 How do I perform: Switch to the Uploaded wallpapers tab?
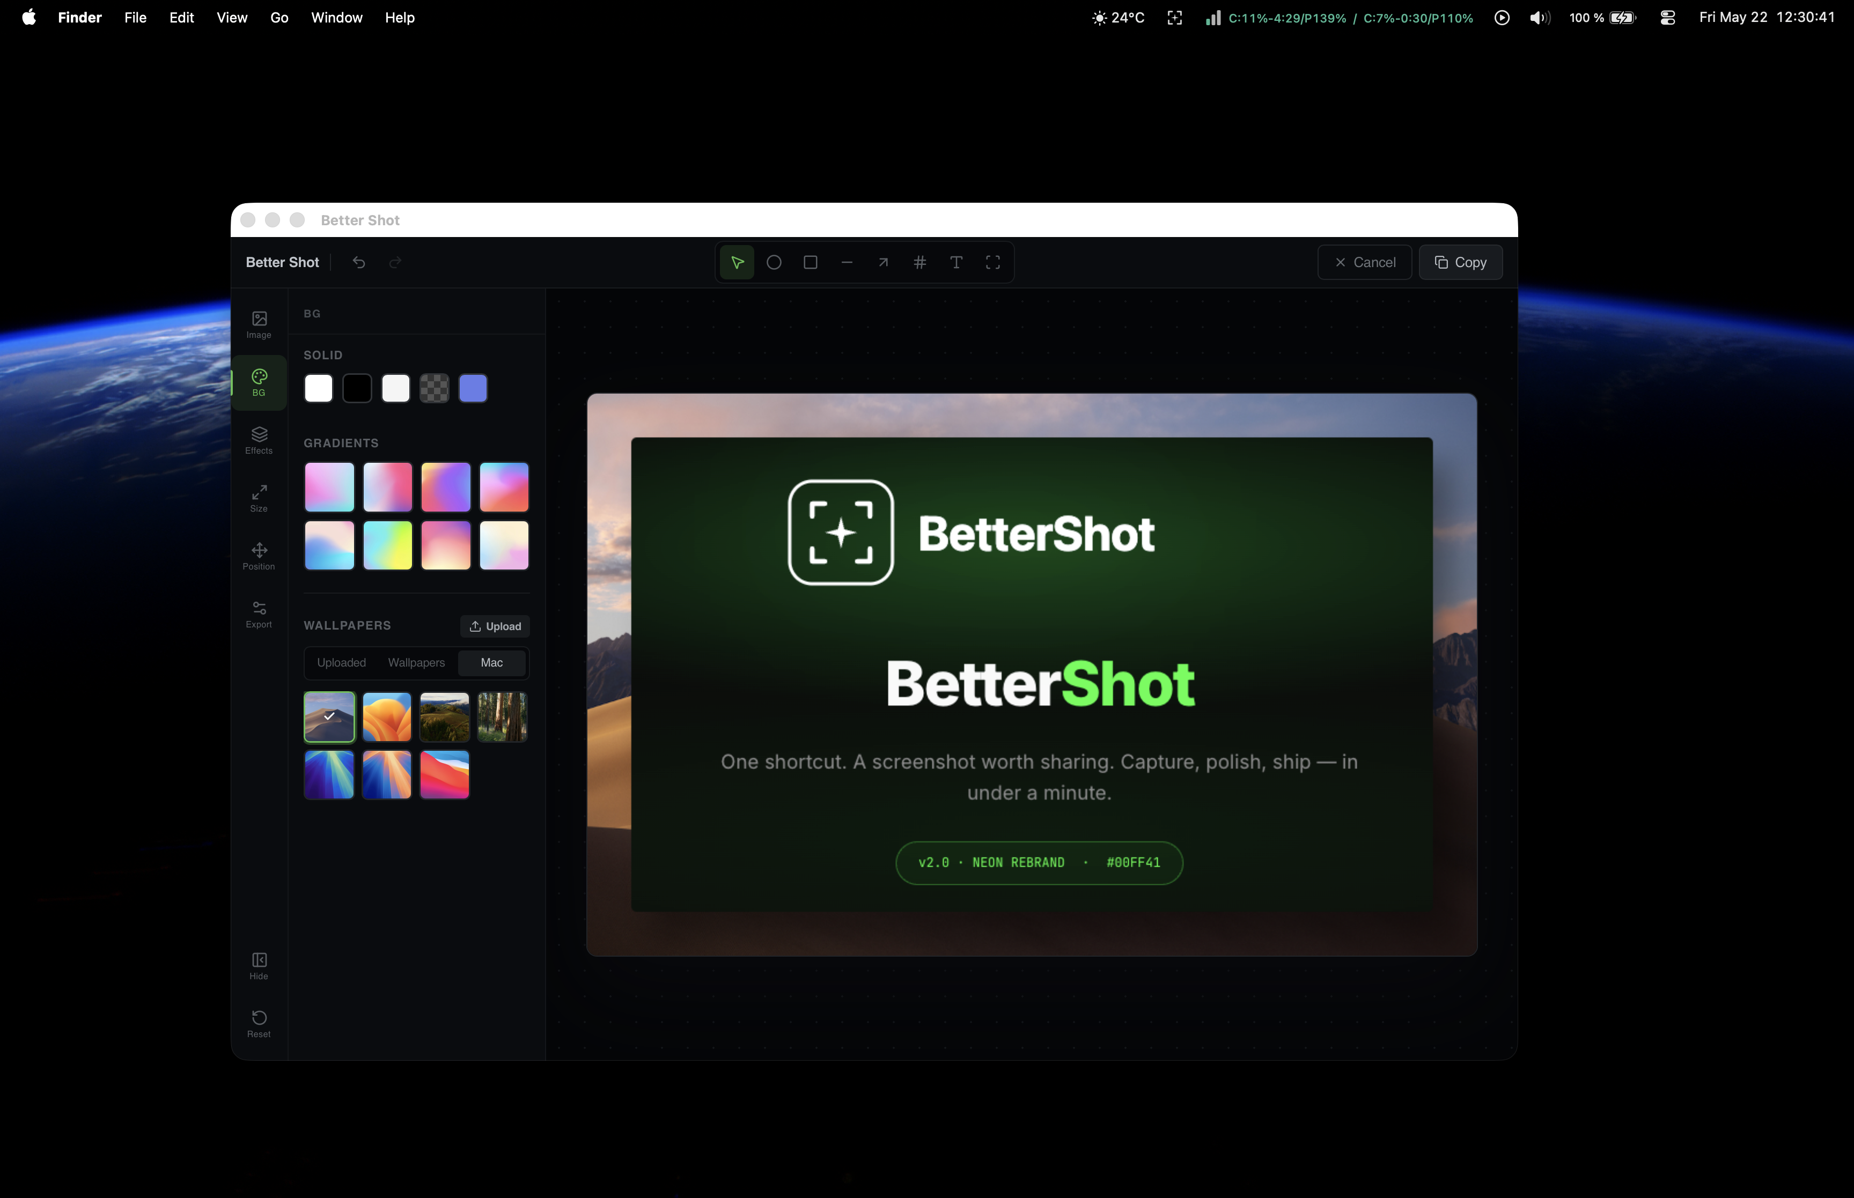click(342, 663)
